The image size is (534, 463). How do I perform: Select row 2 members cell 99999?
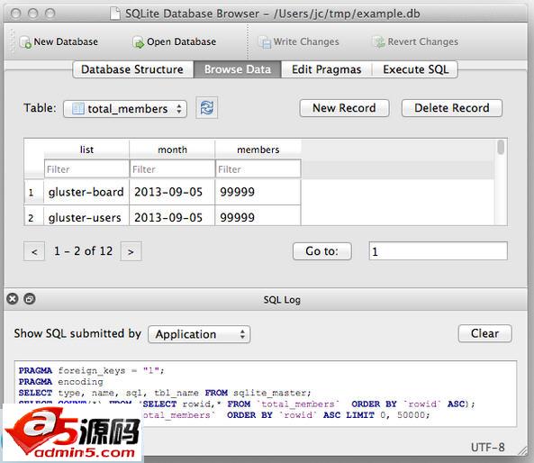(x=258, y=215)
